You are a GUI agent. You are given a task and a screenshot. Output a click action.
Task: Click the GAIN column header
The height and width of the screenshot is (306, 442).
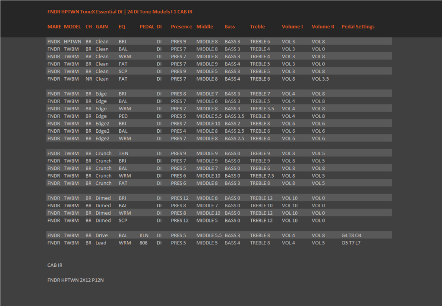tap(101, 27)
